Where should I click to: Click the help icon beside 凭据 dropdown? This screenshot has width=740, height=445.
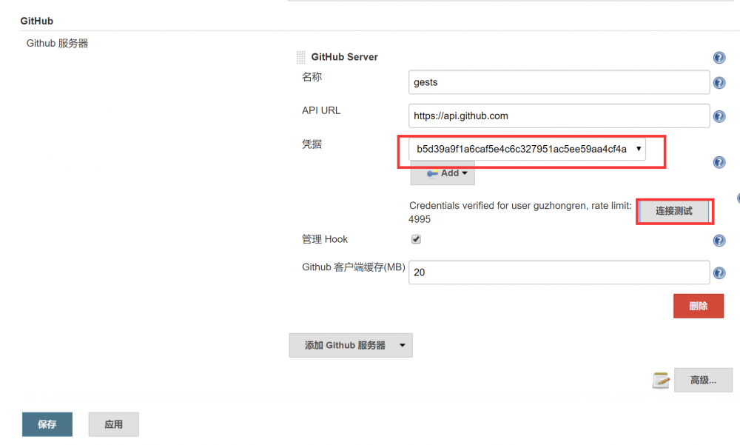tap(719, 162)
